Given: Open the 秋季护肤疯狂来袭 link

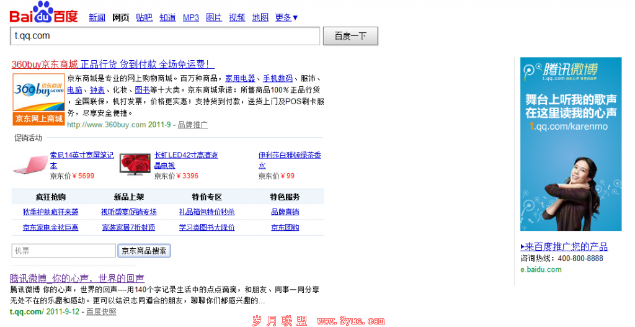Looking at the screenshot, I should pyautogui.click(x=51, y=212).
